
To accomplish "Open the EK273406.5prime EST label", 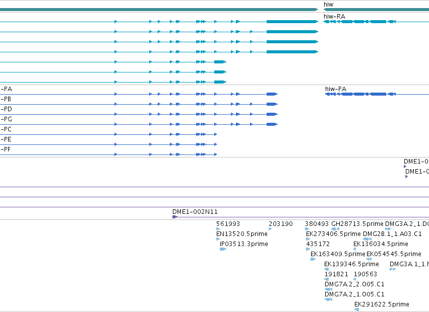I will pyautogui.click(x=333, y=234).
